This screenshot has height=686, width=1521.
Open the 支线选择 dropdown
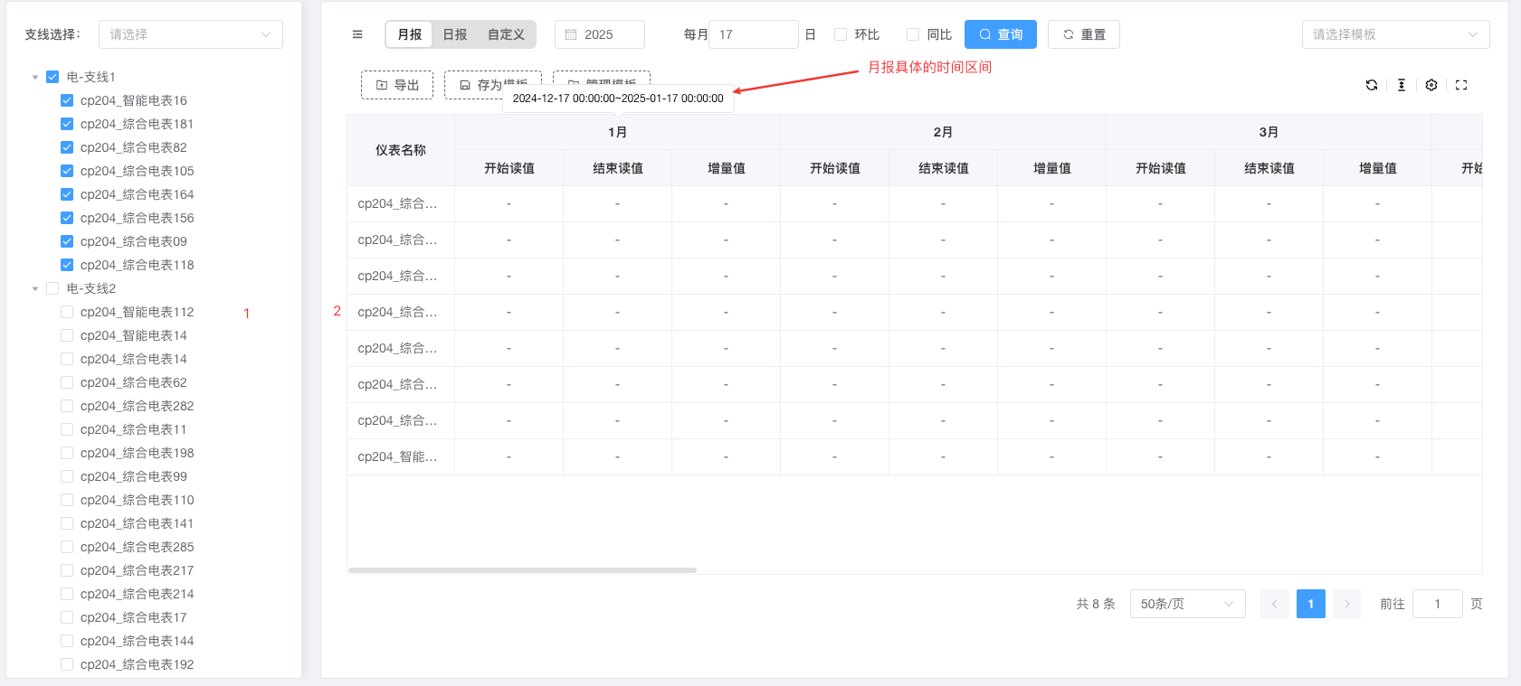191,34
